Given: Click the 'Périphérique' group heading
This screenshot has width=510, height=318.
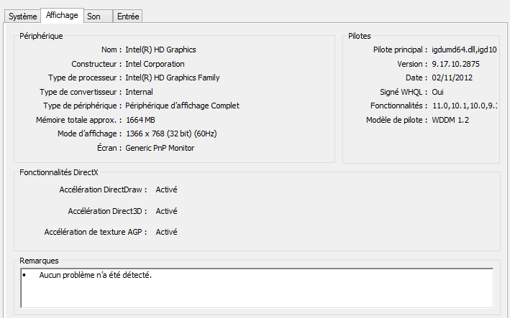Looking at the screenshot, I should (41, 36).
